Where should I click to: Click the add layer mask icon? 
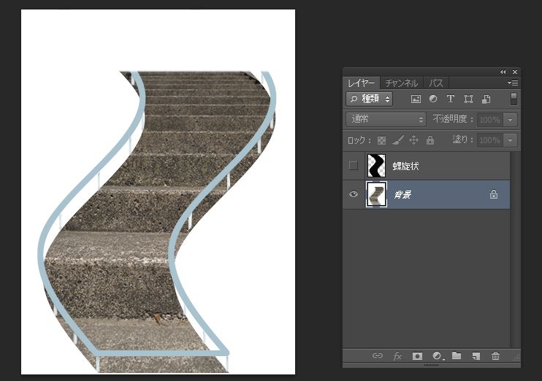click(417, 356)
